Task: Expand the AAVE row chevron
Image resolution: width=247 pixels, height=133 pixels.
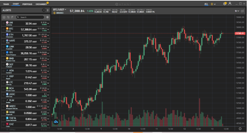Action: coord(48,42)
